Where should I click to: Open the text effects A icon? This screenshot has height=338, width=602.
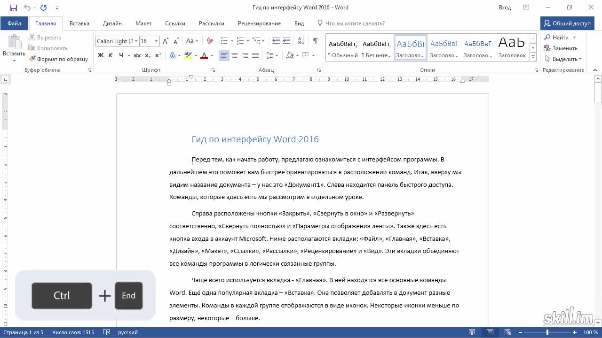pos(172,55)
